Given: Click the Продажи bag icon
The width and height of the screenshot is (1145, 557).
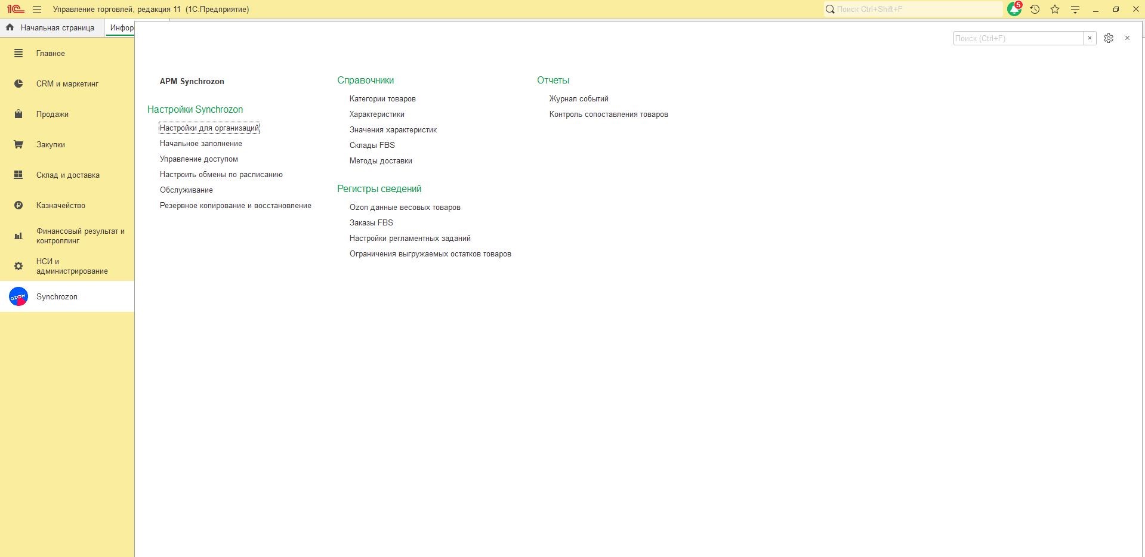Looking at the screenshot, I should pyautogui.click(x=18, y=114).
